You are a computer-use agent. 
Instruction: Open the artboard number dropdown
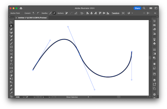click(x=50, y=97)
